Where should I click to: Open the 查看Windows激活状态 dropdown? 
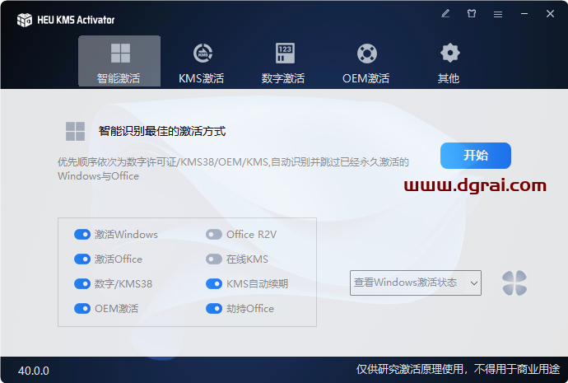(416, 283)
